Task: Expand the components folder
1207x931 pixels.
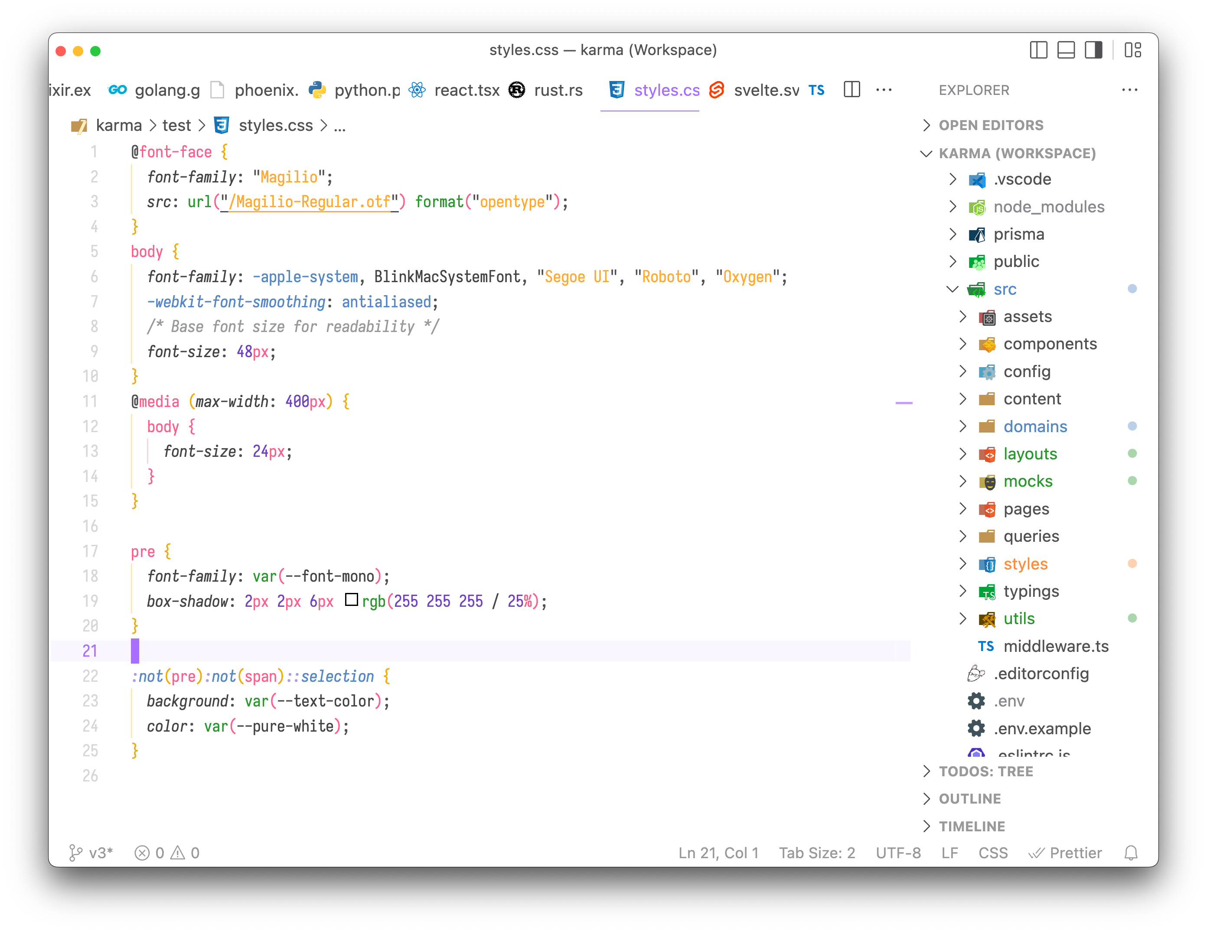Action: [1050, 344]
